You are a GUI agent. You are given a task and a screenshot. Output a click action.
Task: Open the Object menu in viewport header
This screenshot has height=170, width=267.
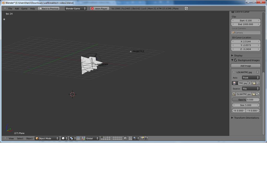(x=29, y=138)
